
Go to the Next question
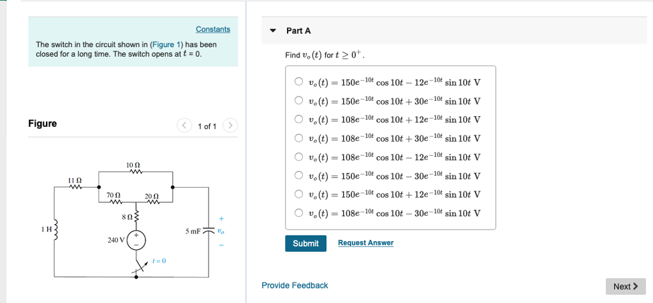(x=626, y=286)
